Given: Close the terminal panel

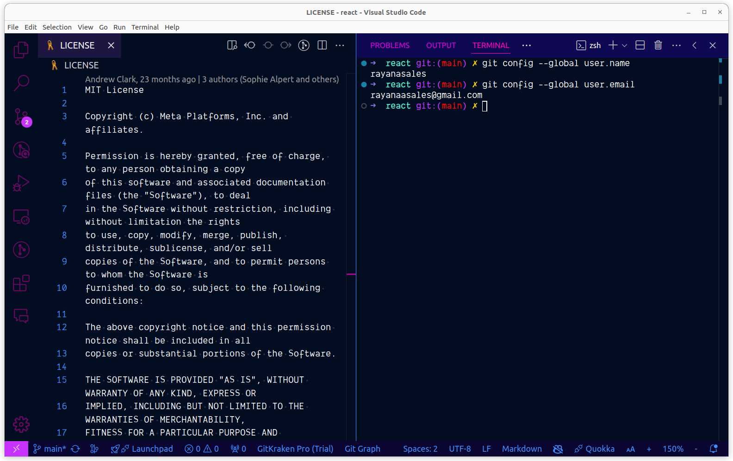Looking at the screenshot, I should [x=713, y=45].
